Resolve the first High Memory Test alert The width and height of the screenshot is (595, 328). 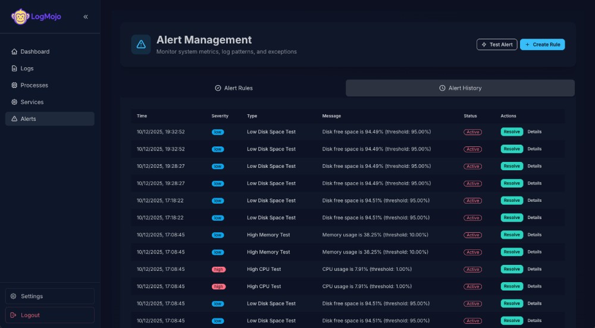pos(512,235)
